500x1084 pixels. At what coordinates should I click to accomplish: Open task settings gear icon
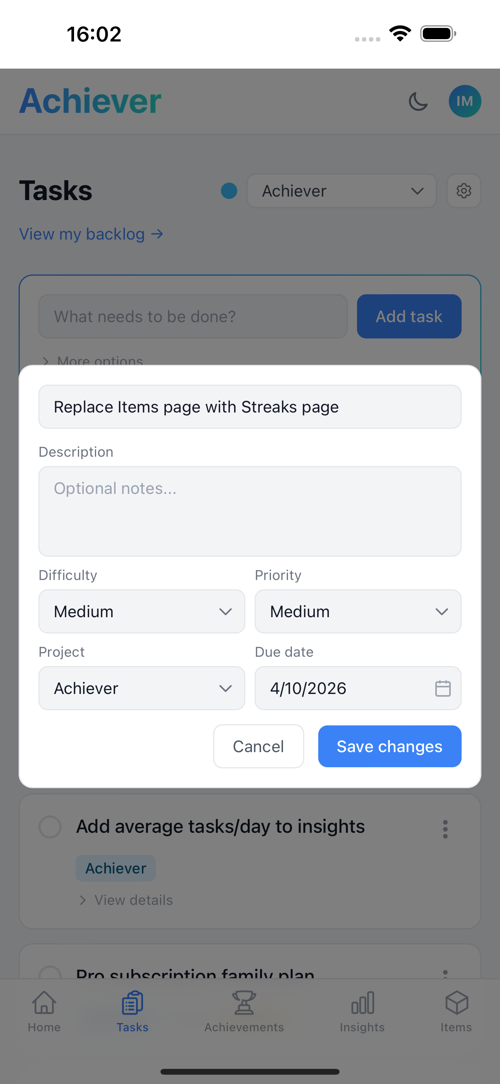tap(464, 191)
